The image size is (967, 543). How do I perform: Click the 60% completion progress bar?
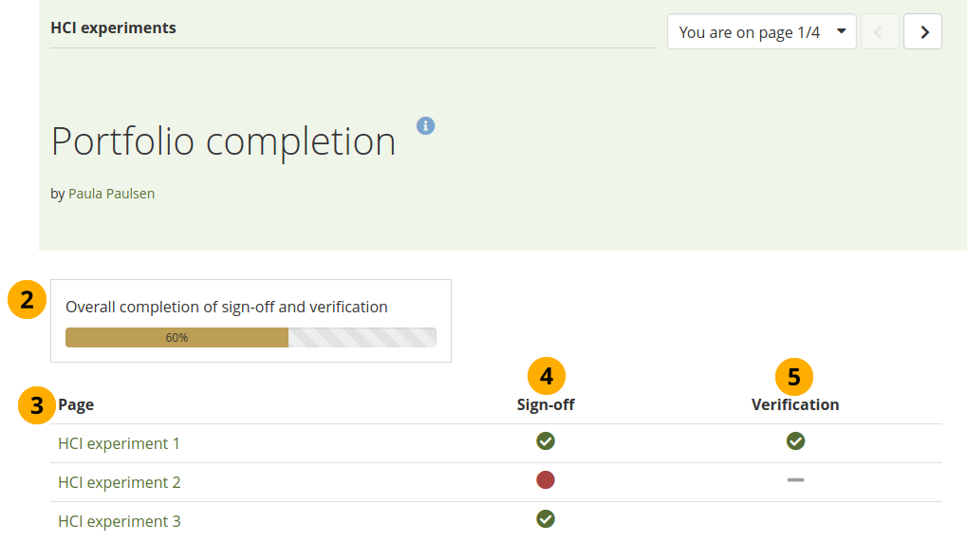click(x=251, y=337)
